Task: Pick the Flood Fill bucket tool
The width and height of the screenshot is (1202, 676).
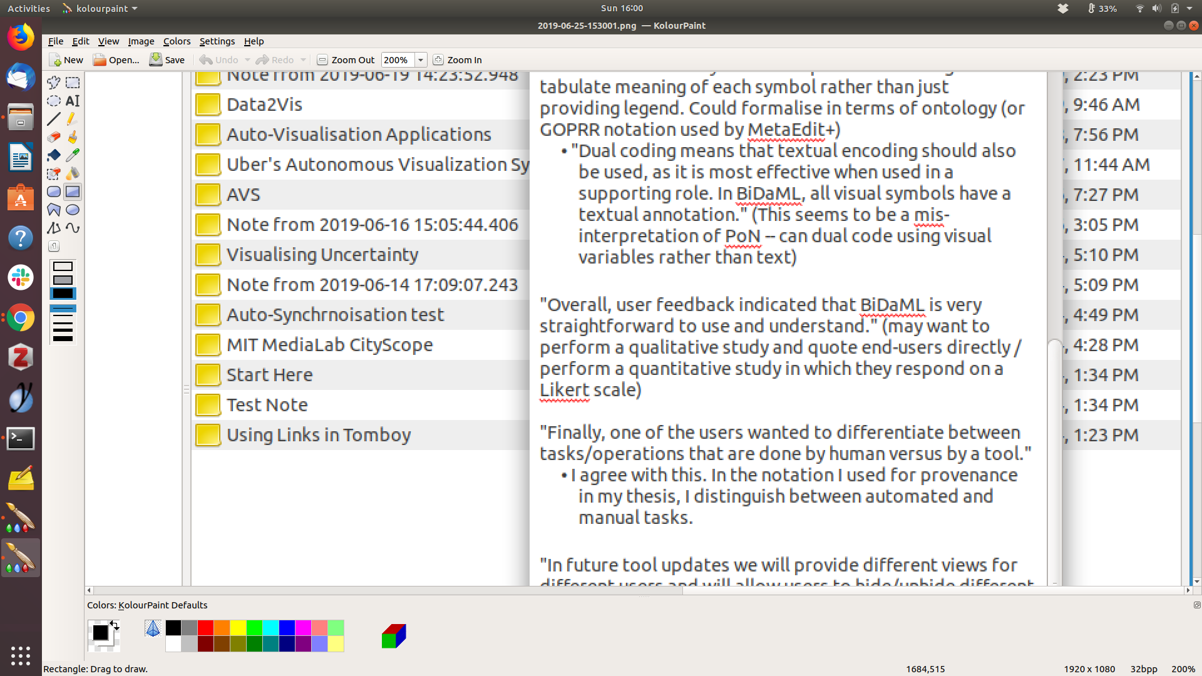Action: pos(54,155)
